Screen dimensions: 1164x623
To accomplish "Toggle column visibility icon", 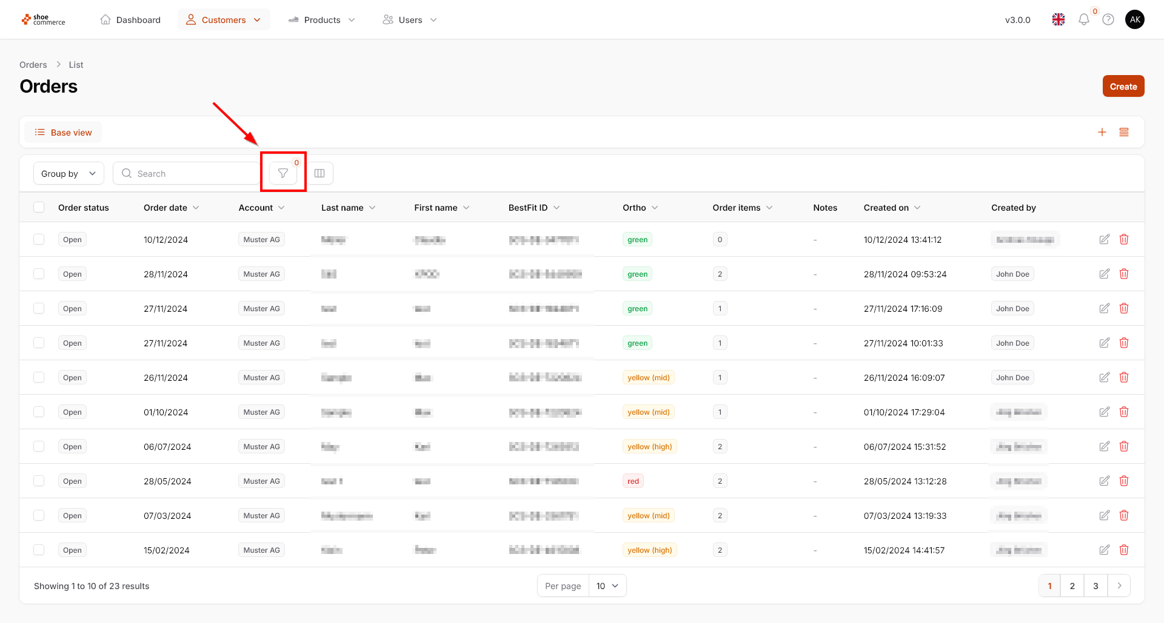I will pyautogui.click(x=319, y=173).
